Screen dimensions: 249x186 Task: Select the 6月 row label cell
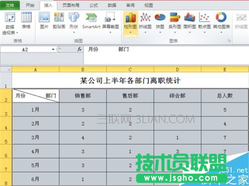pos(35,179)
